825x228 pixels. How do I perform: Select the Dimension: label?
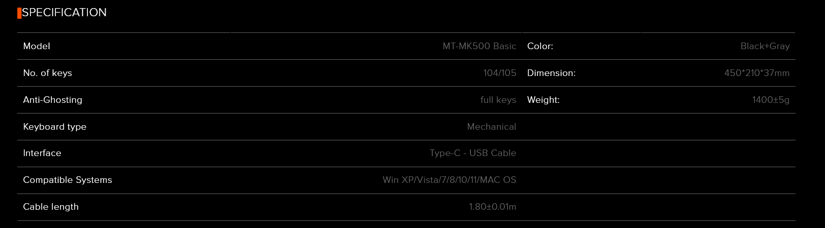click(551, 73)
